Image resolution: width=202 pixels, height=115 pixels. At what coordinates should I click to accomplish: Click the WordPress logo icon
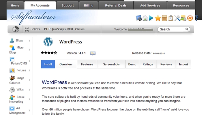tap(48, 42)
